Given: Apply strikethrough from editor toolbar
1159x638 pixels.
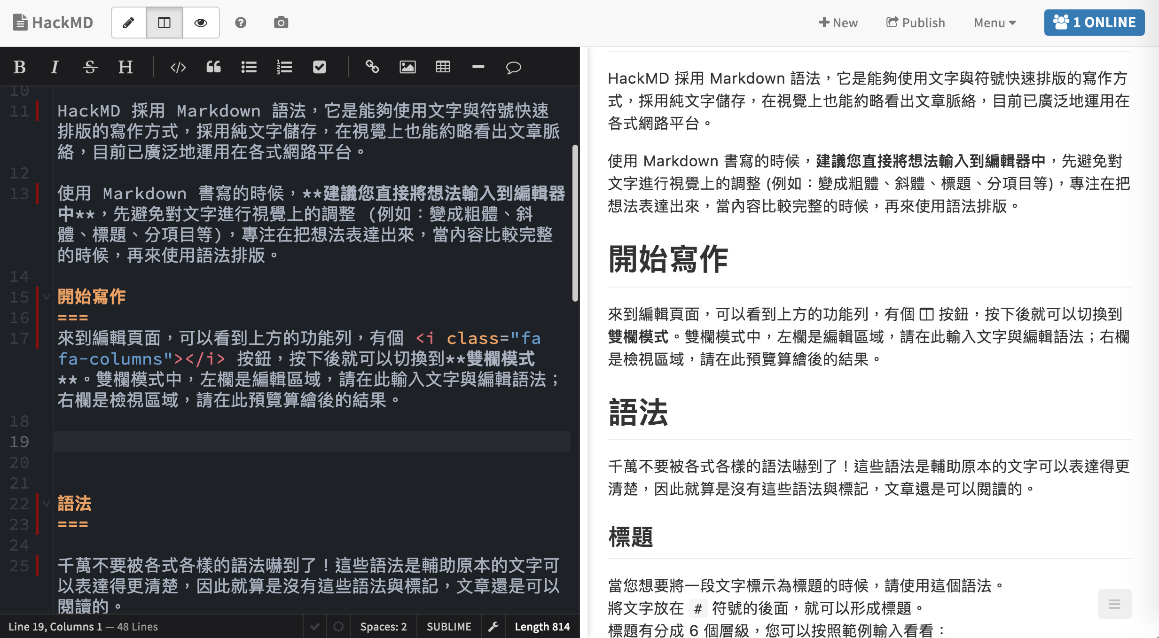Looking at the screenshot, I should pos(90,67).
